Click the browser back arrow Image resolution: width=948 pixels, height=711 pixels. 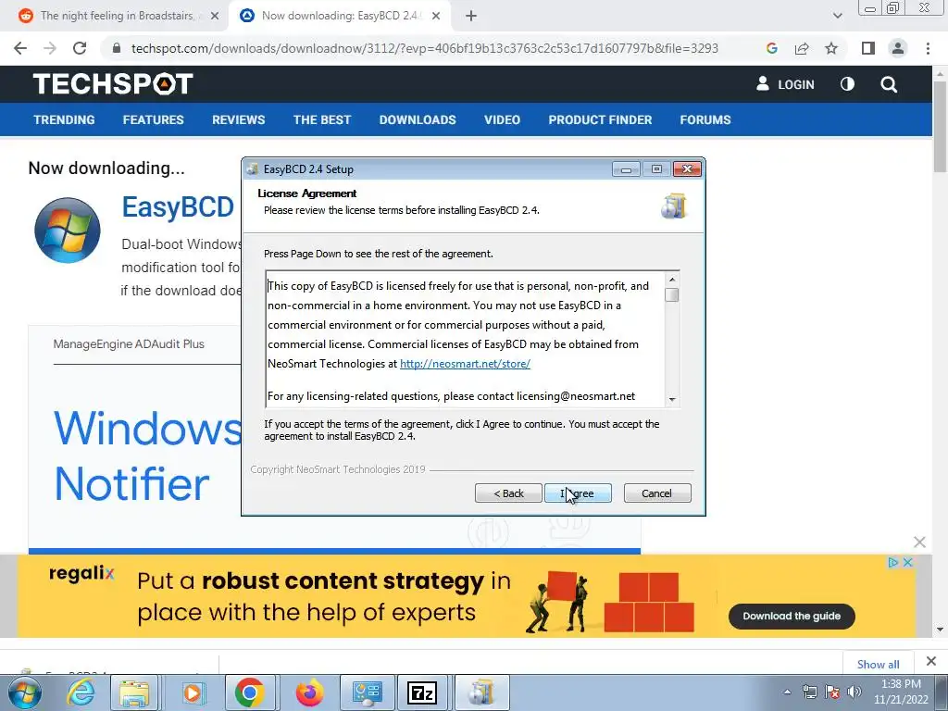point(20,48)
